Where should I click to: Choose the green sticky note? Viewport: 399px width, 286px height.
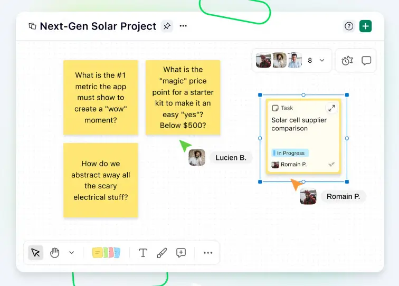106,253
